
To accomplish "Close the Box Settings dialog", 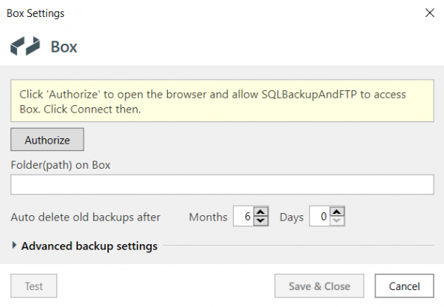I will coord(429,13).
